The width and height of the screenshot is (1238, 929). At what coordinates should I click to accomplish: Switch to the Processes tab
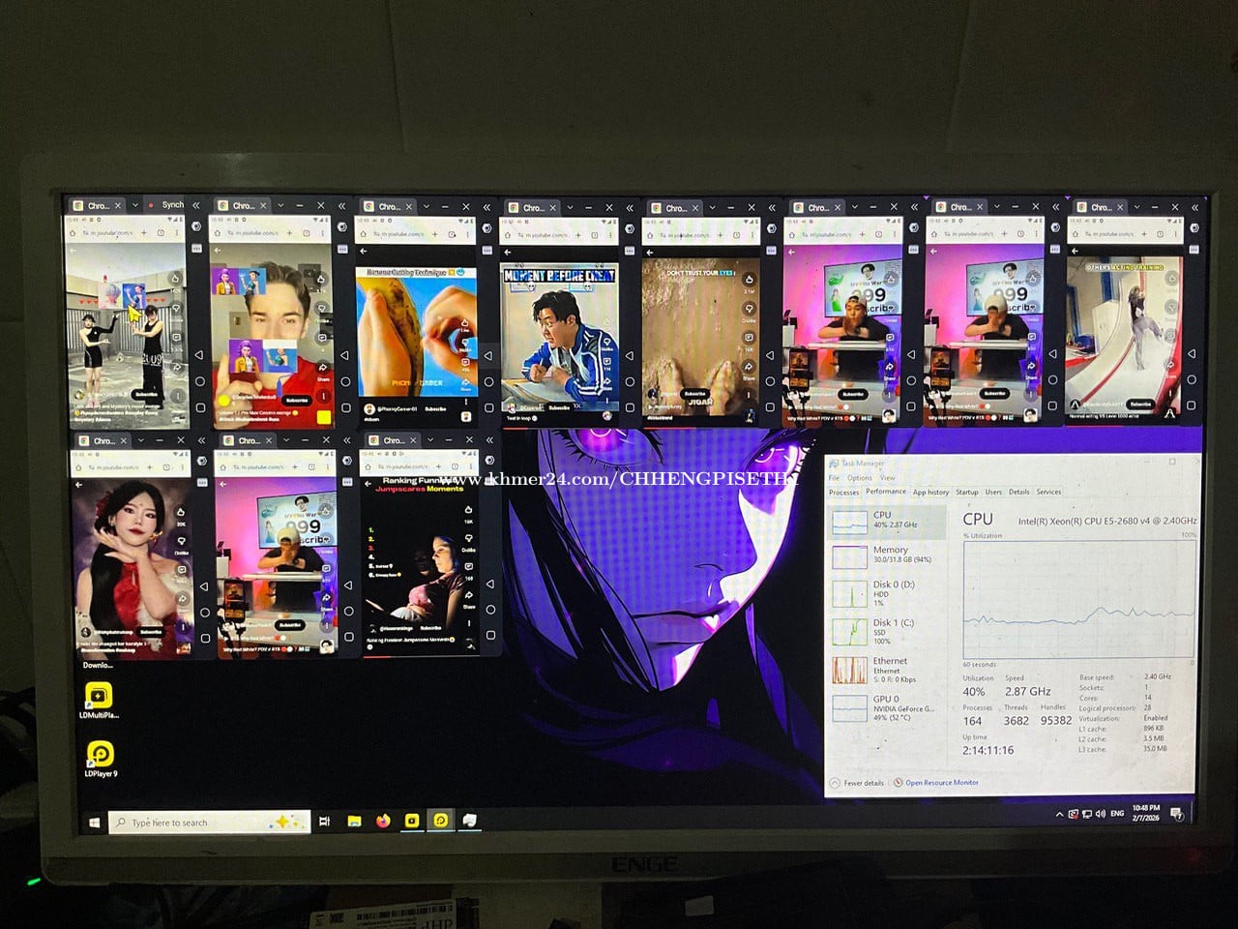pyautogui.click(x=843, y=493)
